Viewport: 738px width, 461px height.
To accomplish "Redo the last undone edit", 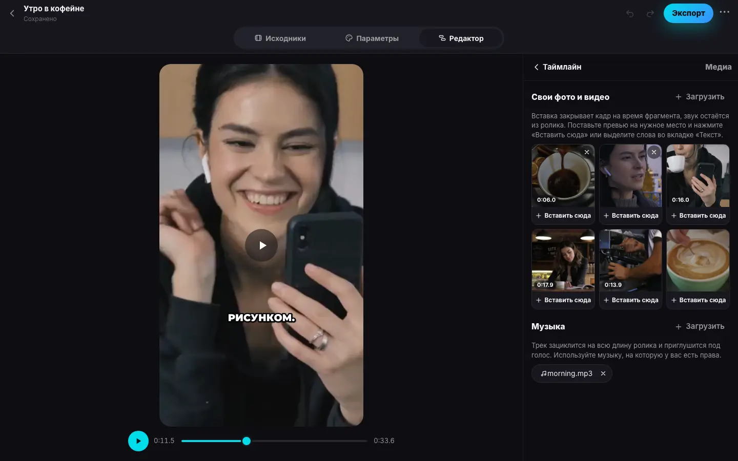I will click(x=650, y=14).
